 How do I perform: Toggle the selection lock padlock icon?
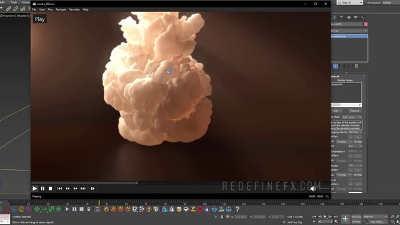click(222, 217)
